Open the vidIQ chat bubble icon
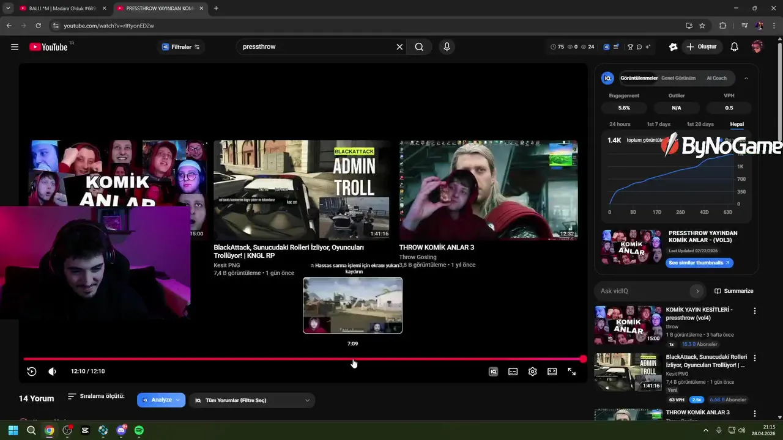 (x=639, y=47)
